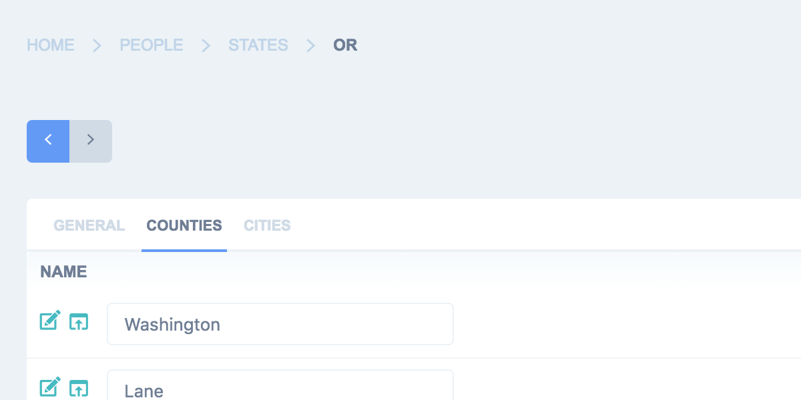
Task: Open the STATES breadcrumb link
Action: 258,45
